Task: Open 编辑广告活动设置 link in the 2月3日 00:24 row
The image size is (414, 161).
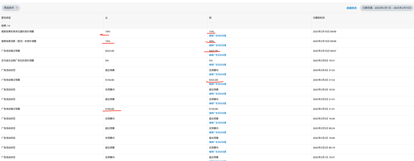Action: tap(218, 132)
